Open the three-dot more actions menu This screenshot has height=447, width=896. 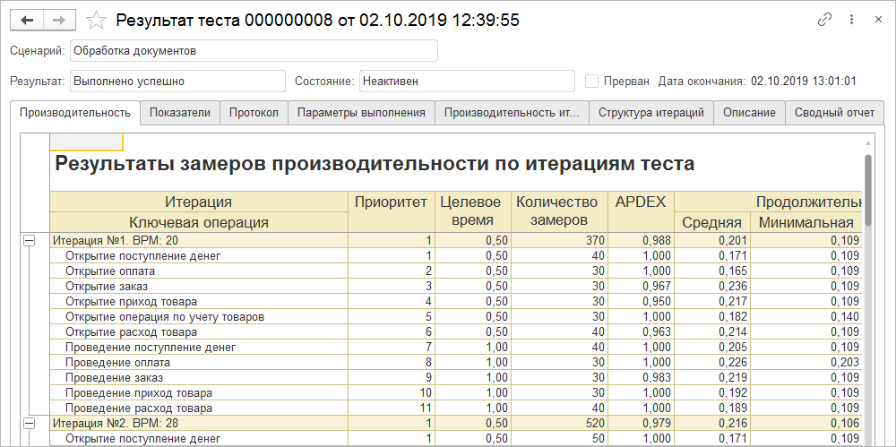(x=849, y=20)
